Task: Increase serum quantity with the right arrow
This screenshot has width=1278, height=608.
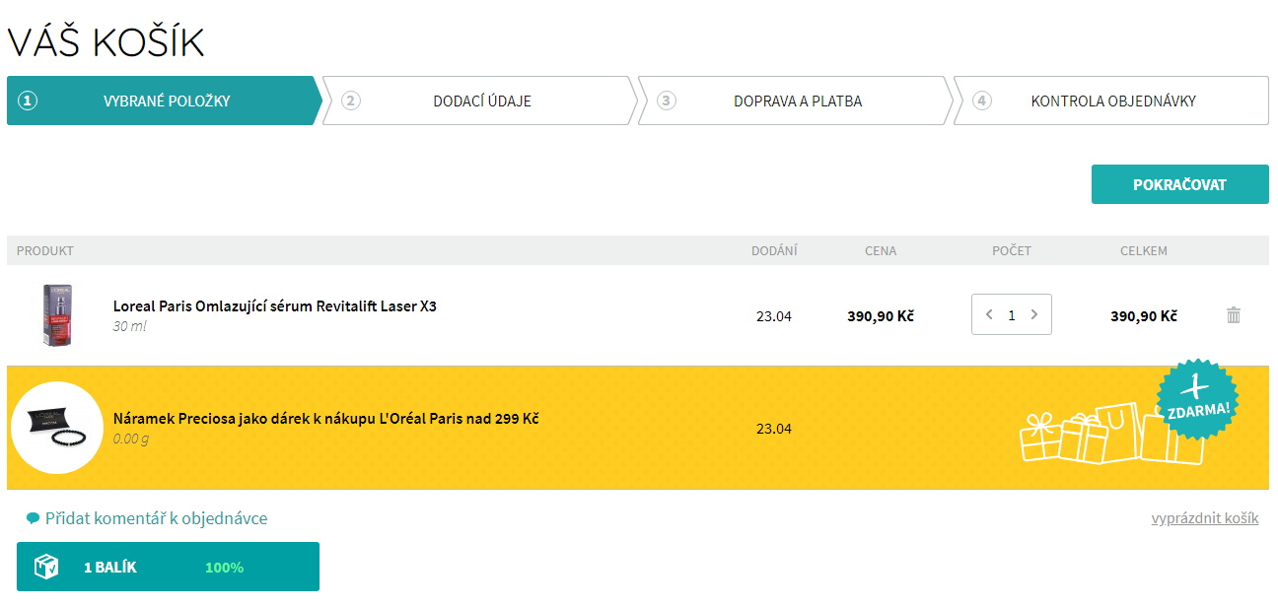Action: tap(1033, 314)
